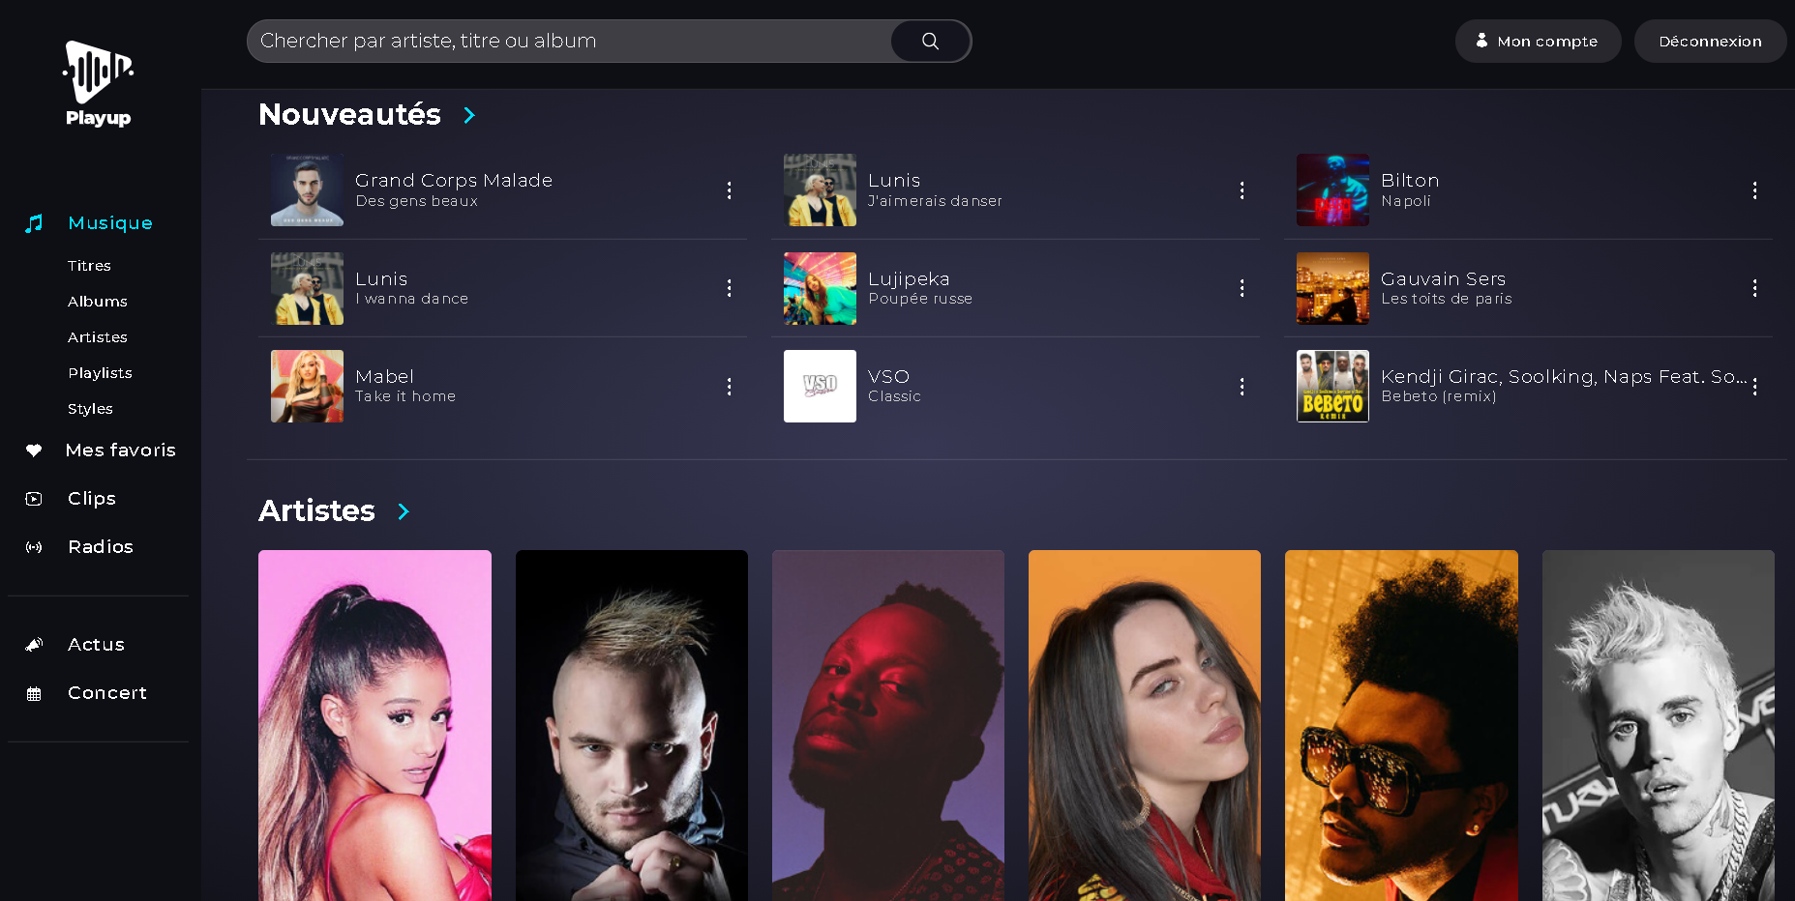
Task: Open options menu for Bilton Napoli
Action: 1754,190
